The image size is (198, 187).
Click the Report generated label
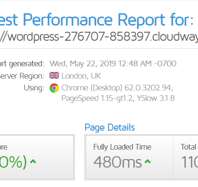click(22, 64)
